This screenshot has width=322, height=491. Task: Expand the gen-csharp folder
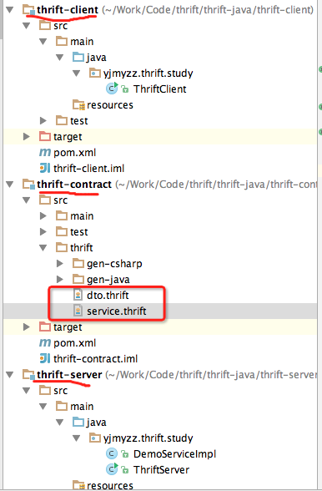point(60,264)
